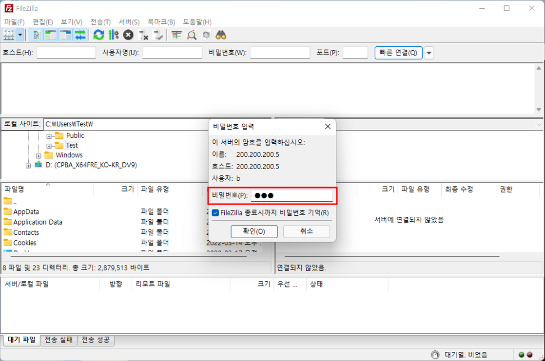This screenshot has width=545, height=361.
Task: Click the message log scroll-down arrow
Action: pos(539,110)
